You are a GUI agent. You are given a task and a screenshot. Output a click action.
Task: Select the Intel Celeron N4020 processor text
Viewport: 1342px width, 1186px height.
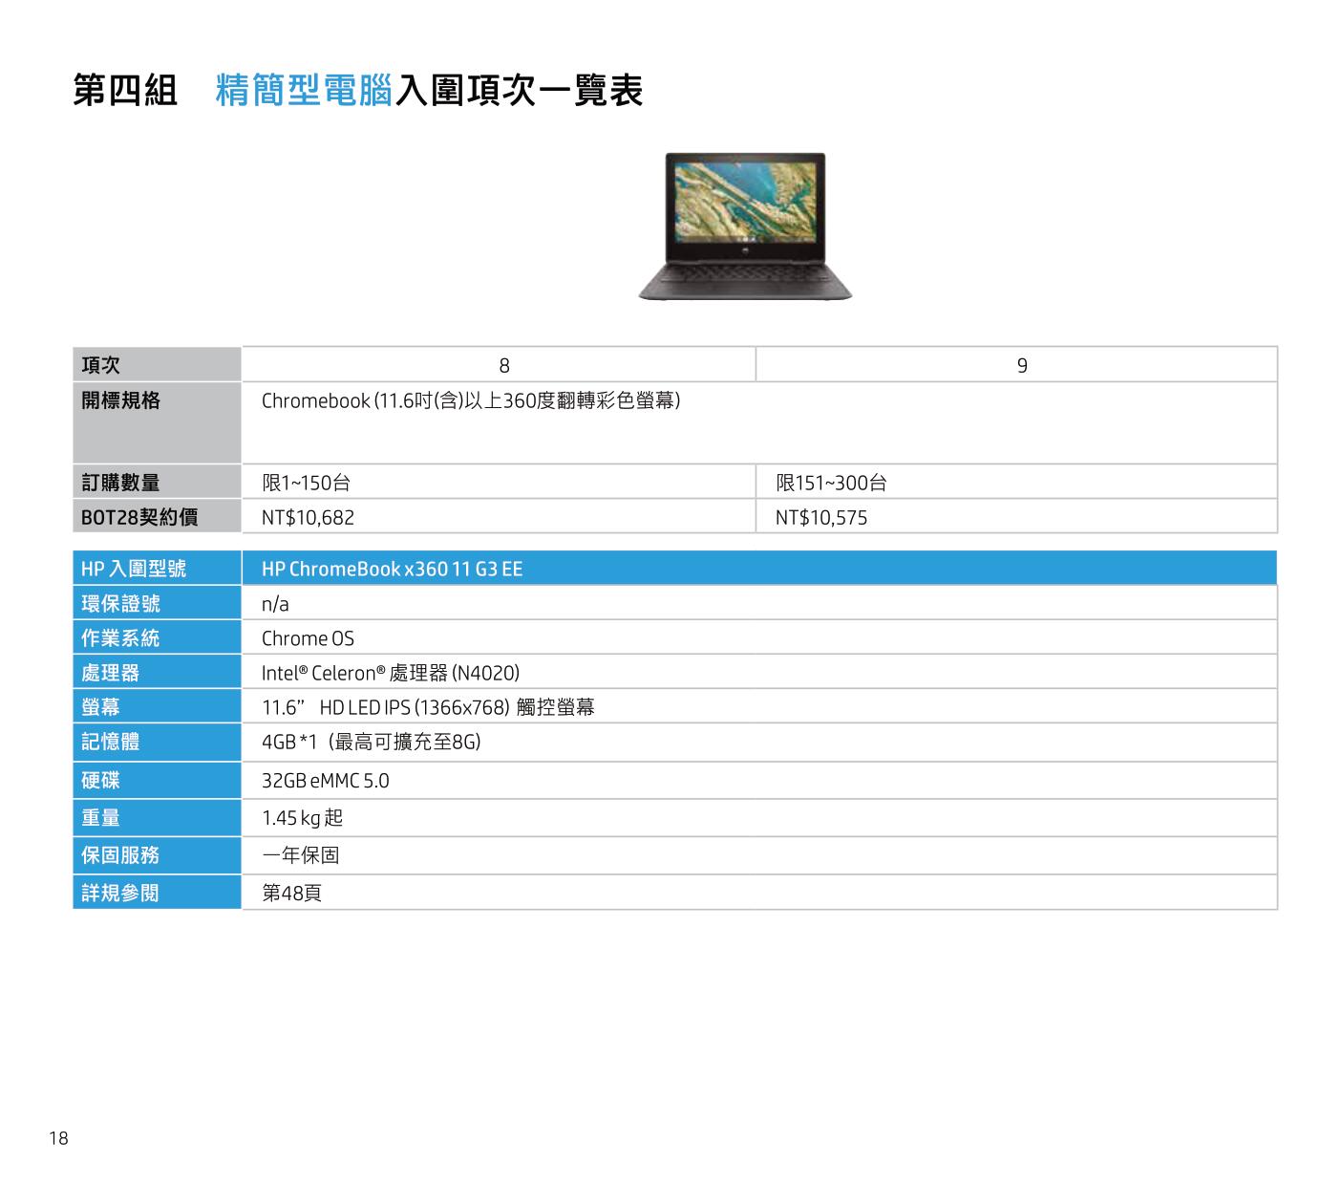[391, 673]
